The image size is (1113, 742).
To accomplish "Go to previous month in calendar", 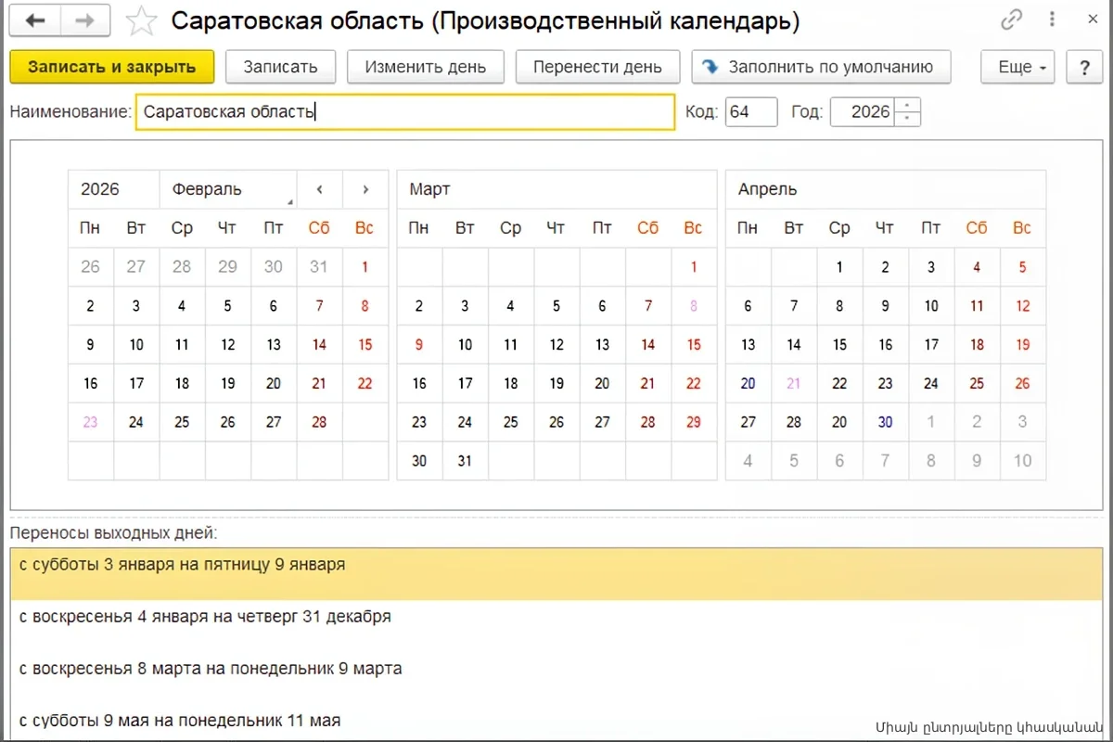I will click(319, 189).
